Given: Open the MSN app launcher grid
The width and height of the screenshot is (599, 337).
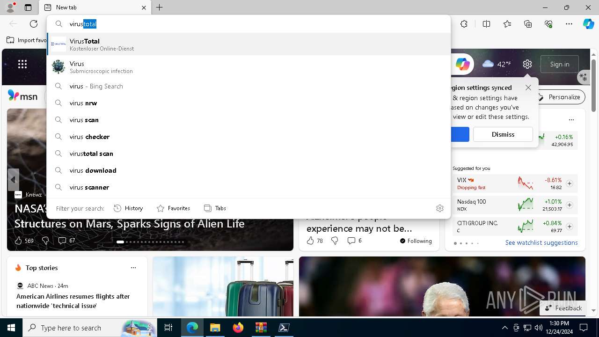Looking at the screenshot, I should pyautogui.click(x=22, y=64).
